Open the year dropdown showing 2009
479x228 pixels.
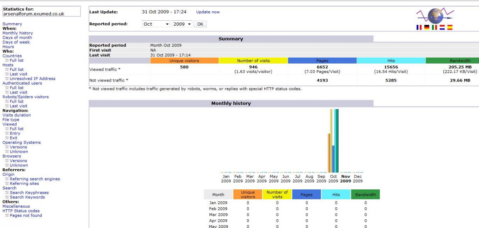[182, 24]
